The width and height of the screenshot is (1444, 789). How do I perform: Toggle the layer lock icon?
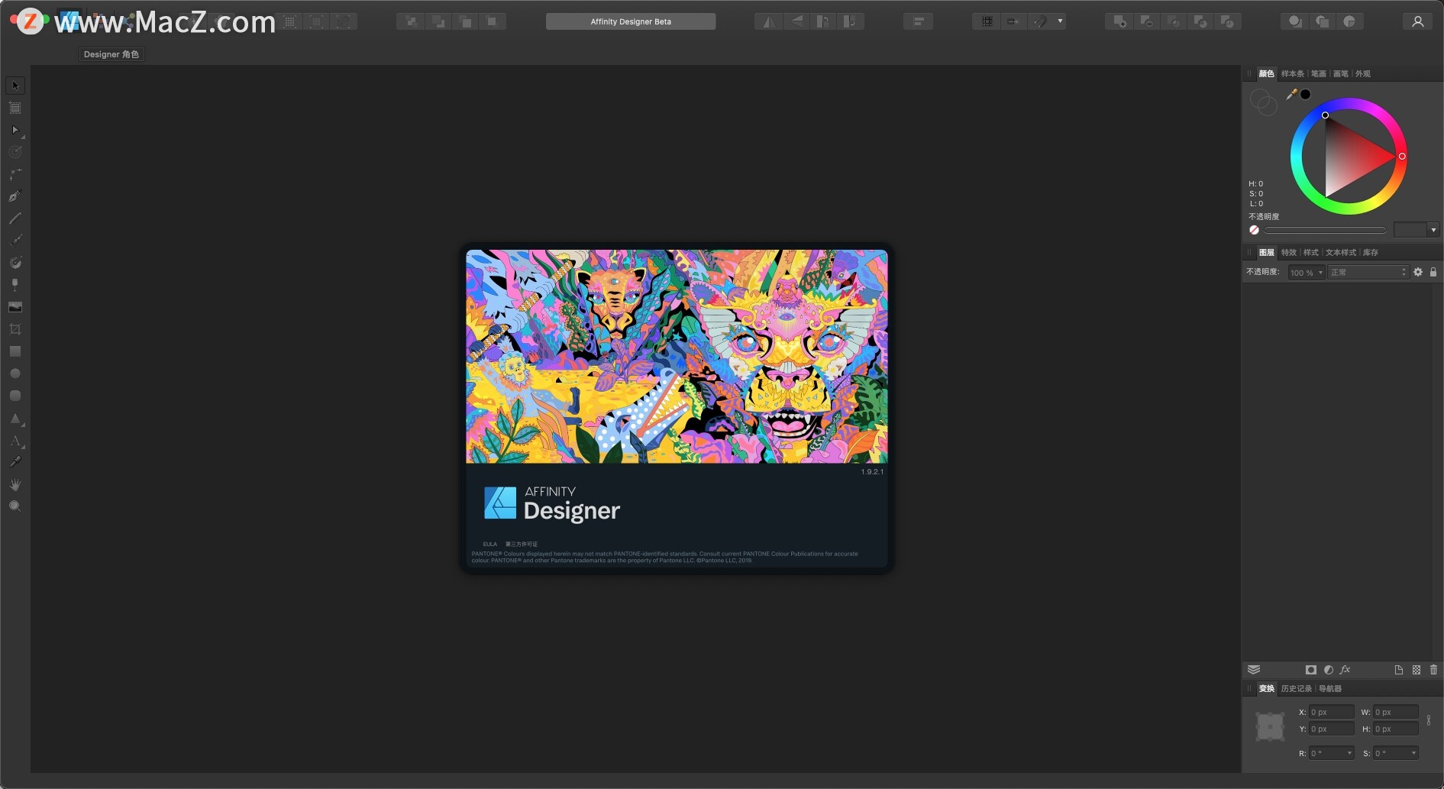pyautogui.click(x=1433, y=272)
